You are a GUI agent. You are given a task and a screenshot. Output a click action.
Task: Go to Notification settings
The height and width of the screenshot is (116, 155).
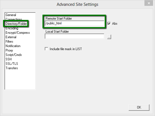point(13,46)
